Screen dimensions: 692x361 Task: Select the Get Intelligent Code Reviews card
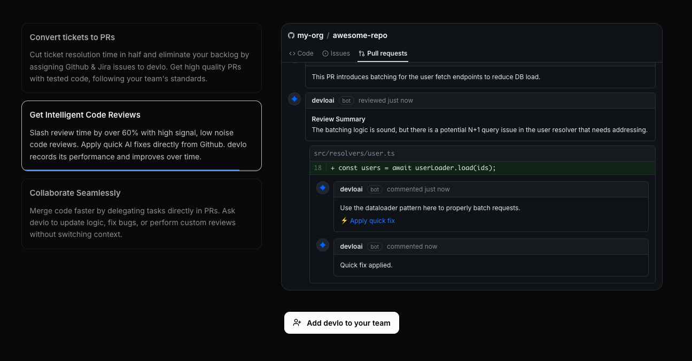pyautogui.click(x=142, y=136)
